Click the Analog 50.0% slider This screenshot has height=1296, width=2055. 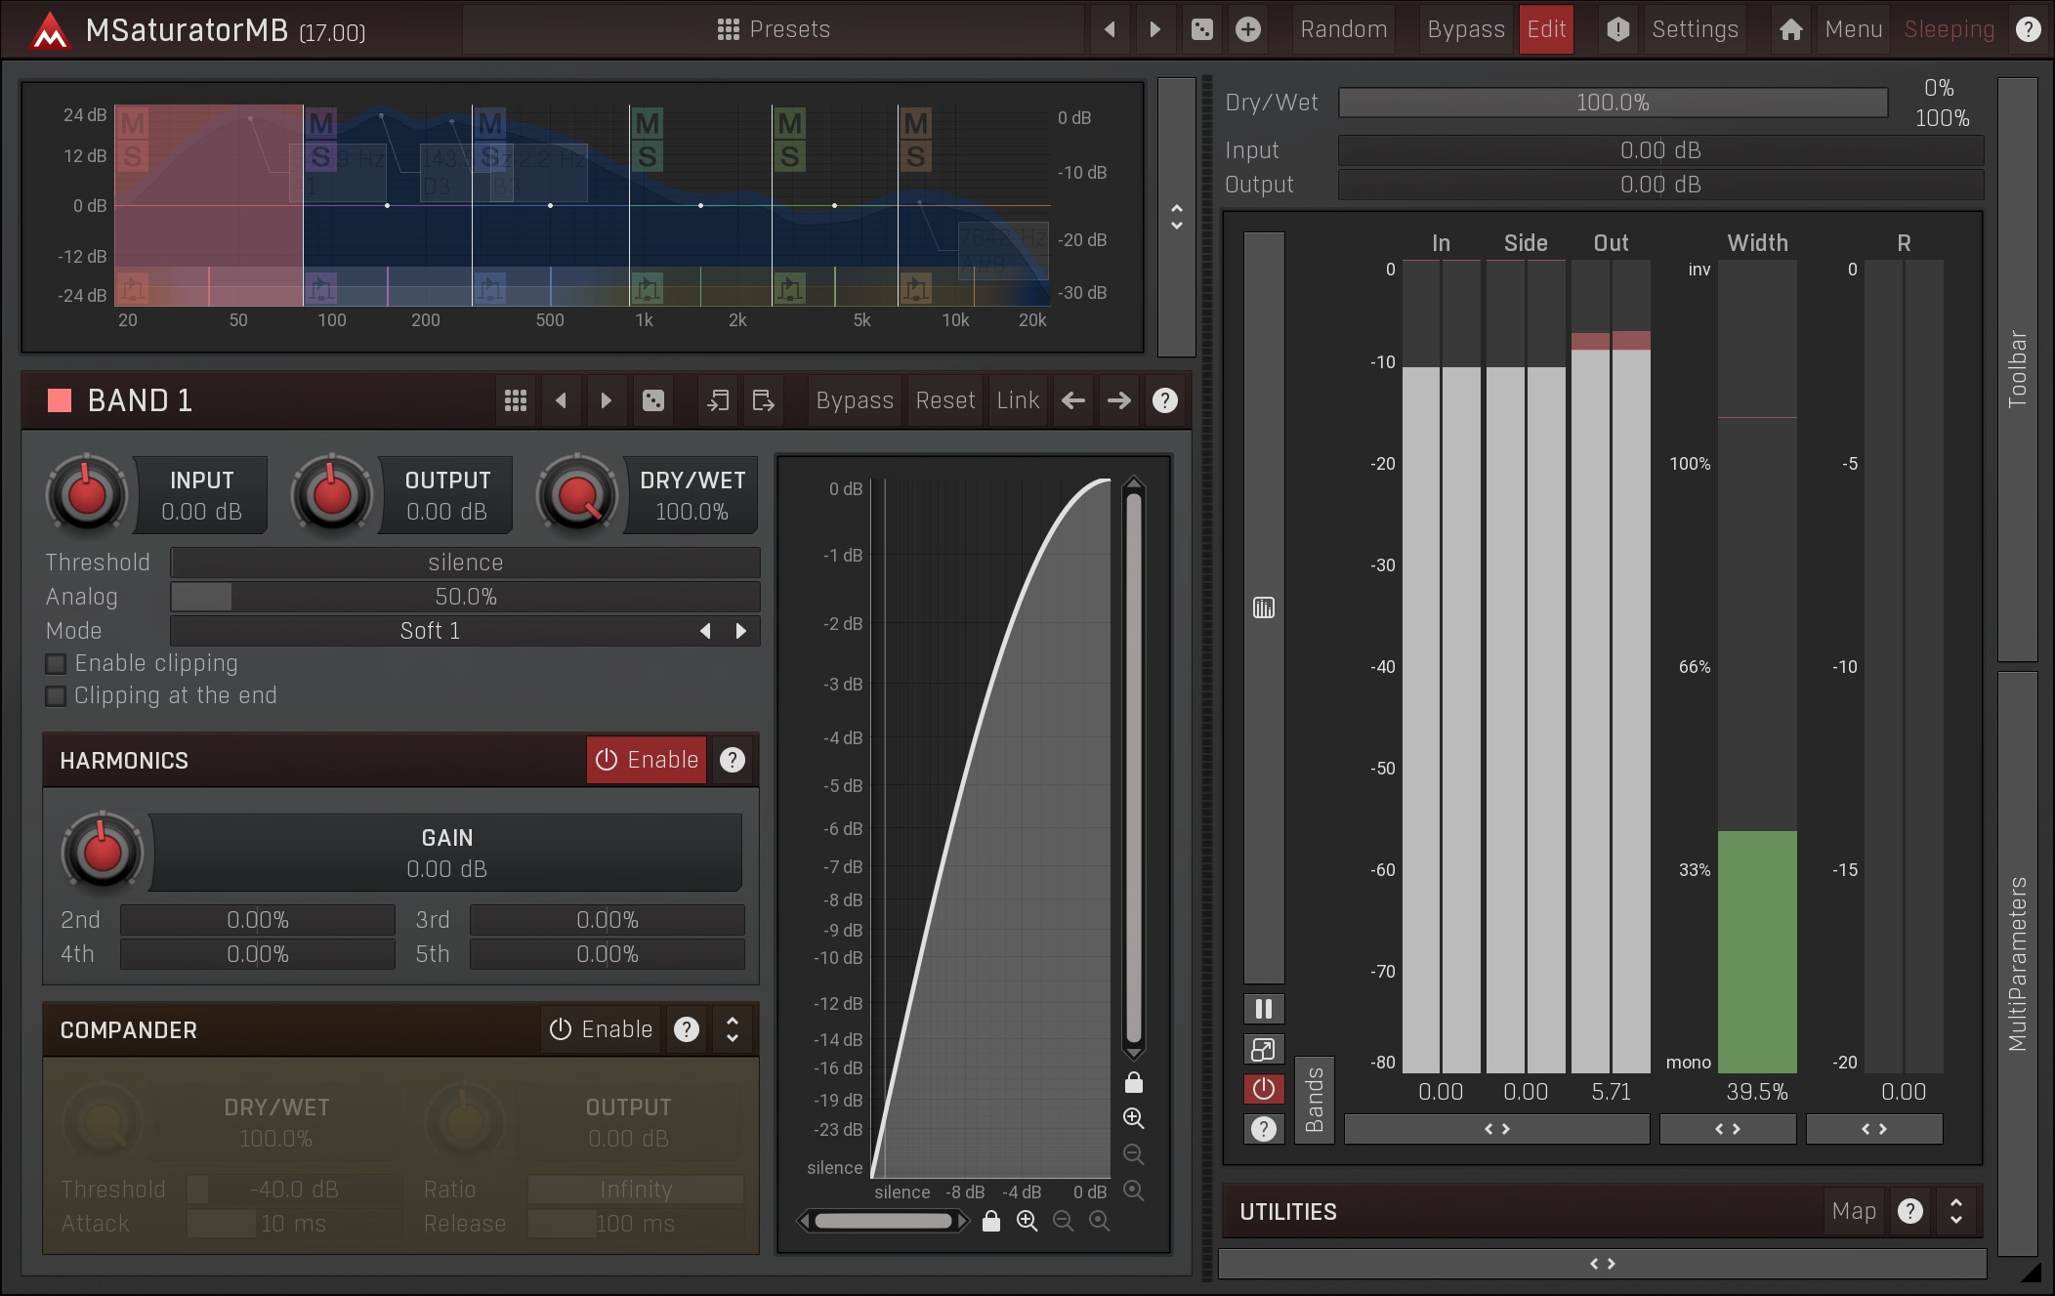point(465,597)
